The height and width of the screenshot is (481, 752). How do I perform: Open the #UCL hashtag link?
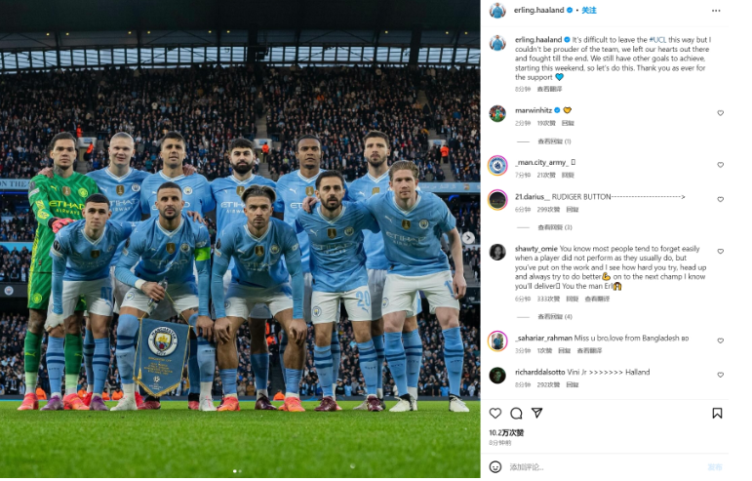[657, 40]
